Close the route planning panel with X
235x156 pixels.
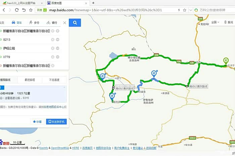pyautogui.click(x=65, y=23)
